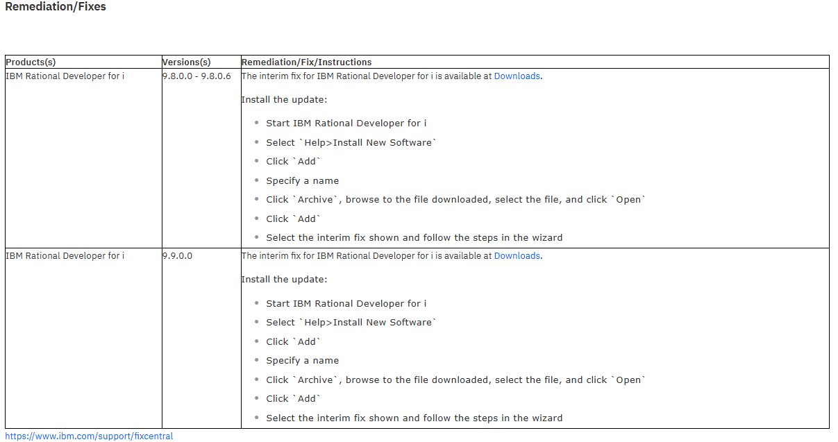
Task: Click the Remediation/Fixes page heading
Action: [56, 7]
